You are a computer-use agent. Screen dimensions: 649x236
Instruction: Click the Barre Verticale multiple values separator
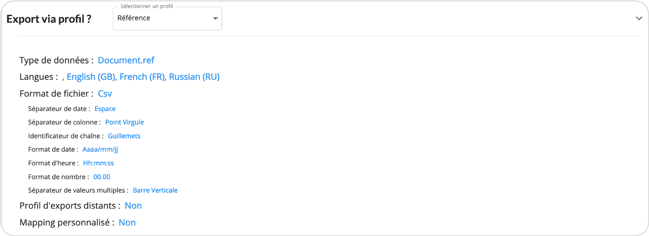(x=155, y=190)
